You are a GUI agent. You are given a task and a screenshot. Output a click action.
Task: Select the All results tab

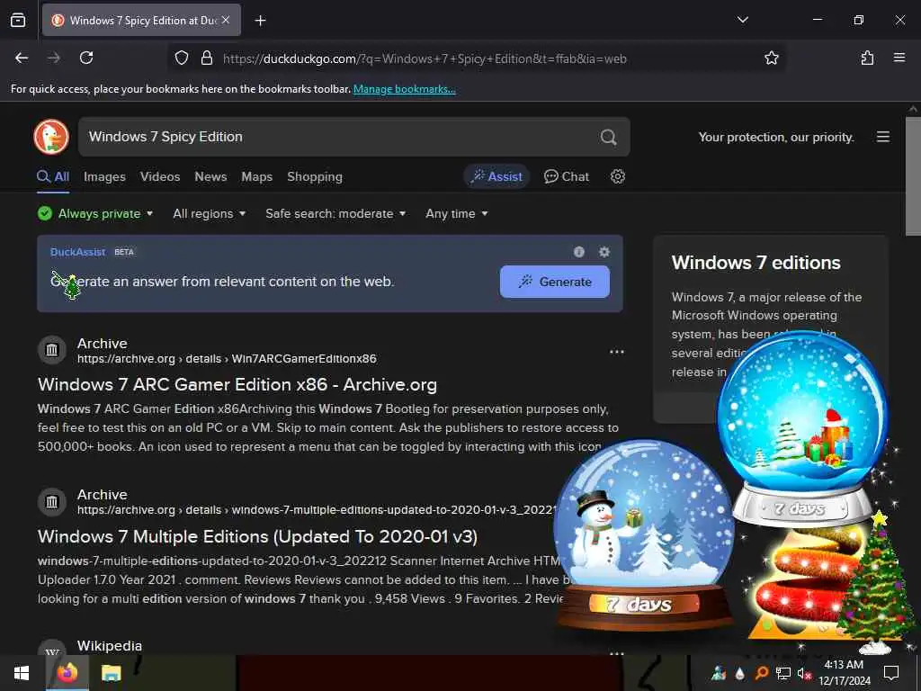(53, 177)
